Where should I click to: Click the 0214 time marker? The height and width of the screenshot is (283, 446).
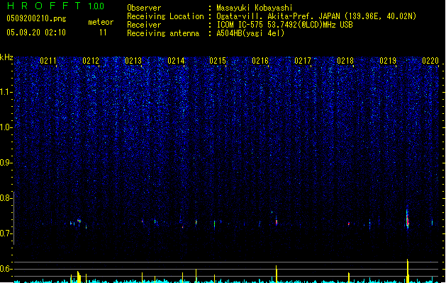pyautogui.click(x=176, y=61)
